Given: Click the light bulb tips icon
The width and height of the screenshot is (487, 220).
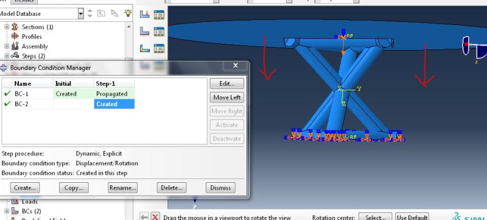Looking at the screenshot, I should 128,13.
